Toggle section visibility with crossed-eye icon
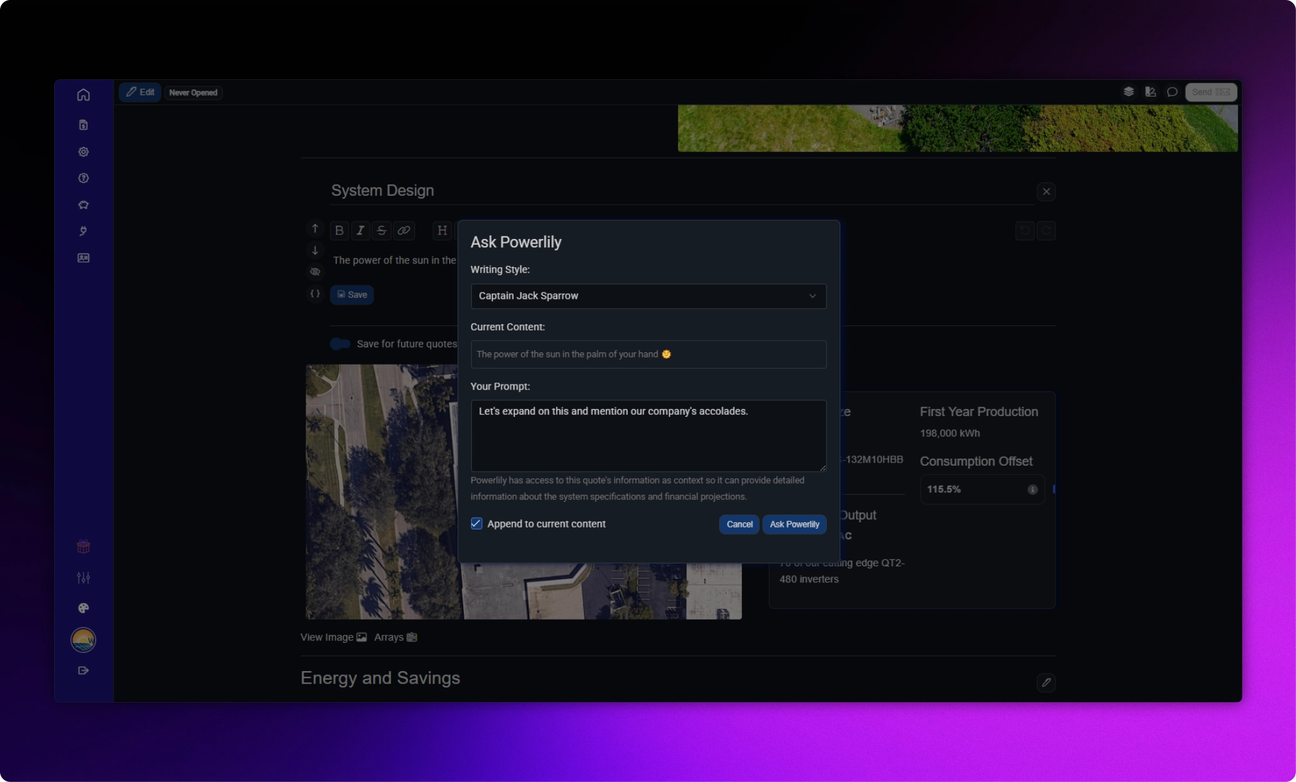The width and height of the screenshot is (1296, 782). coord(315,272)
